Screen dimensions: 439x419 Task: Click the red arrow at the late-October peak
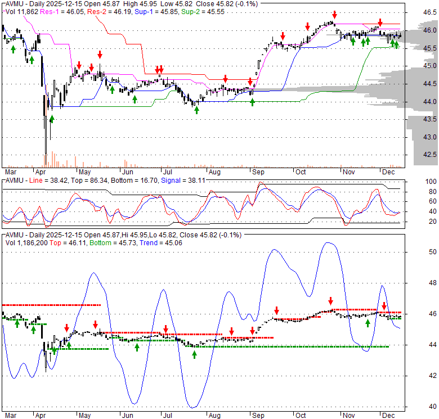click(335, 15)
